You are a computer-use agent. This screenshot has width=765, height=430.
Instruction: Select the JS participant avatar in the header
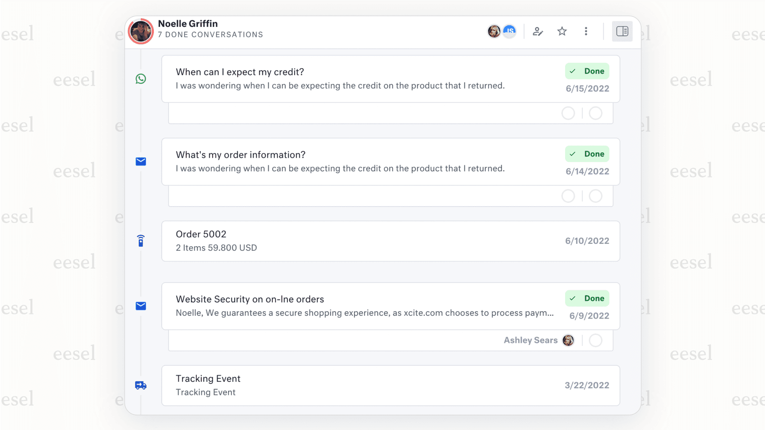coord(510,31)
